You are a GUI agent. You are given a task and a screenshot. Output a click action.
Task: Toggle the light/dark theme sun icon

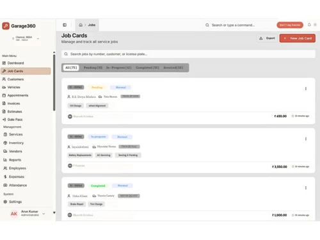click(x=315, y=25)
